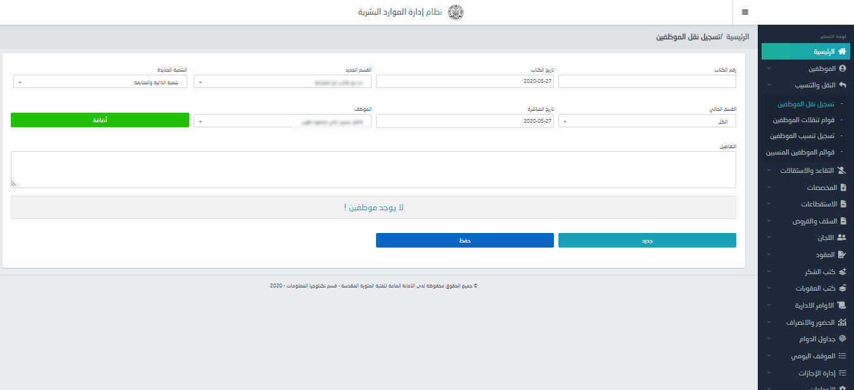Screen dimensions: 854x390
Task: Click the contract icon beside العقود
Action: [x=842, y=255]
